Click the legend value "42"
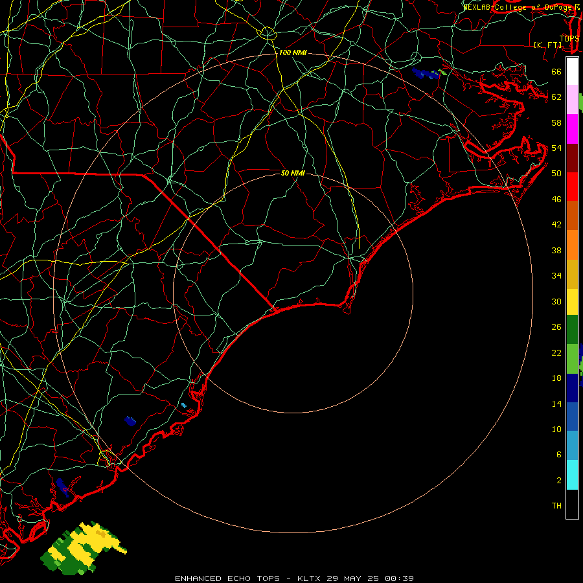583x583 pixels. click(556, 224)
